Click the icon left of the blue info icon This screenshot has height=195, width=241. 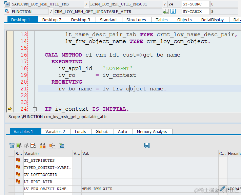click(x=166, y=12)
